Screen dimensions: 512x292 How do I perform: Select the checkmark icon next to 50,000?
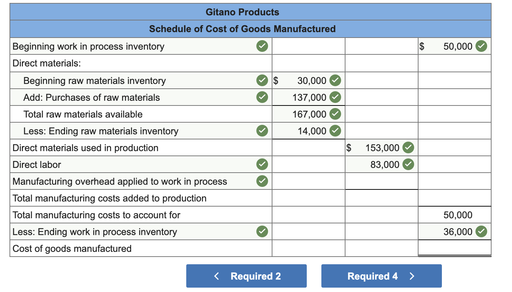pyautogui.click(x=481, y=46)
